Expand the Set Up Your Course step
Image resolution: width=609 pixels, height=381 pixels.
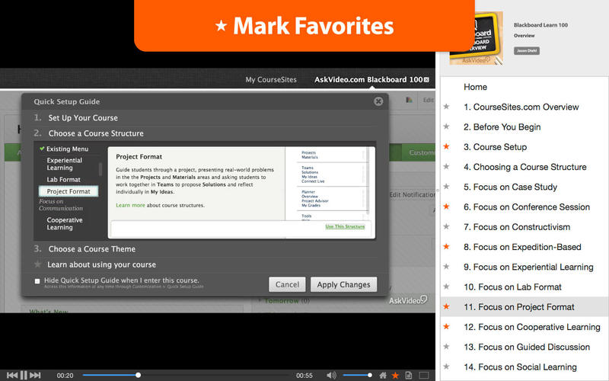[83, 118]
